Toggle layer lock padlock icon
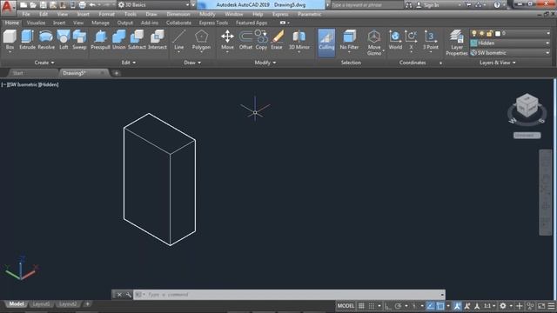 point(489,33)
